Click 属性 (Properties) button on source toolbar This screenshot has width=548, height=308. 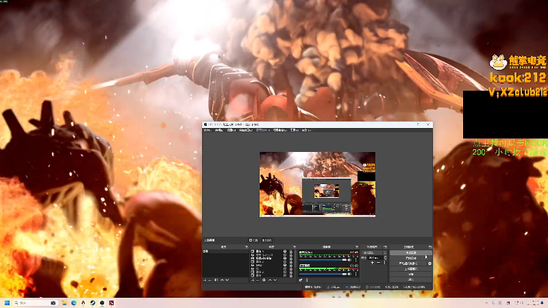[253, 240]
